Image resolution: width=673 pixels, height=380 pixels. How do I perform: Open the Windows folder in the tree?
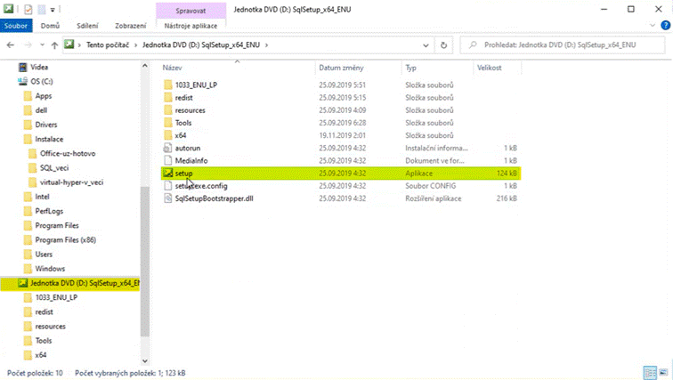coord(50,269)
